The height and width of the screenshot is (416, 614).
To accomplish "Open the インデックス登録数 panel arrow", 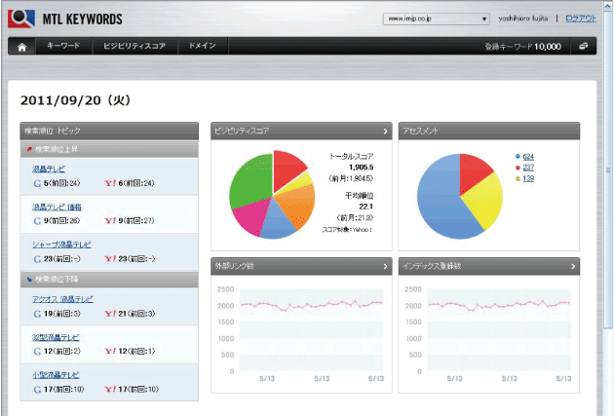I will coord(572,266).
